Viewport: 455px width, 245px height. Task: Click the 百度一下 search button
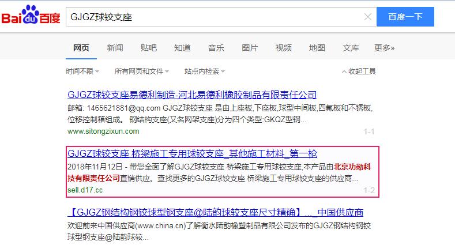coord(405,17)
